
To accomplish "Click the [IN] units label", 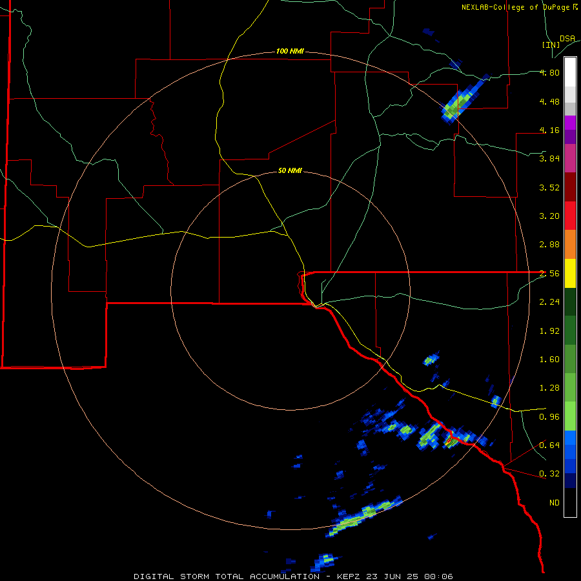I will tap(551, 45).
